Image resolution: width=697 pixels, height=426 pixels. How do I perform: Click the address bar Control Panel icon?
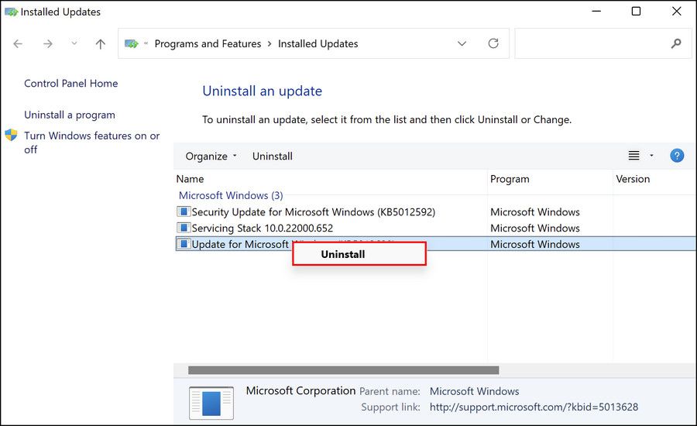click(131, 43)
